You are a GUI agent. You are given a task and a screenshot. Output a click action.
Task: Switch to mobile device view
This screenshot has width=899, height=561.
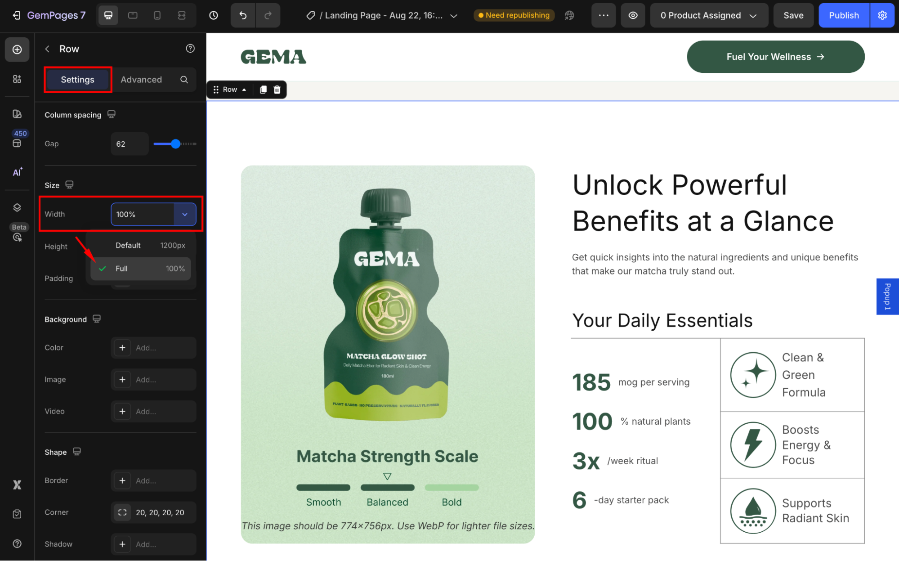coord(157,15)
